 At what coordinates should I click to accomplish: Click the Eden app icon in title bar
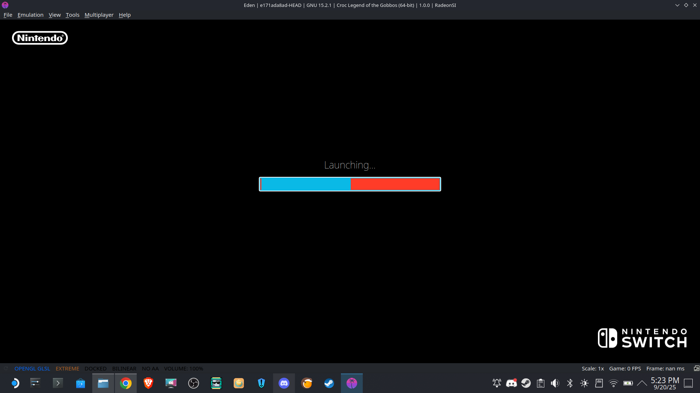(x=5, y=5)
